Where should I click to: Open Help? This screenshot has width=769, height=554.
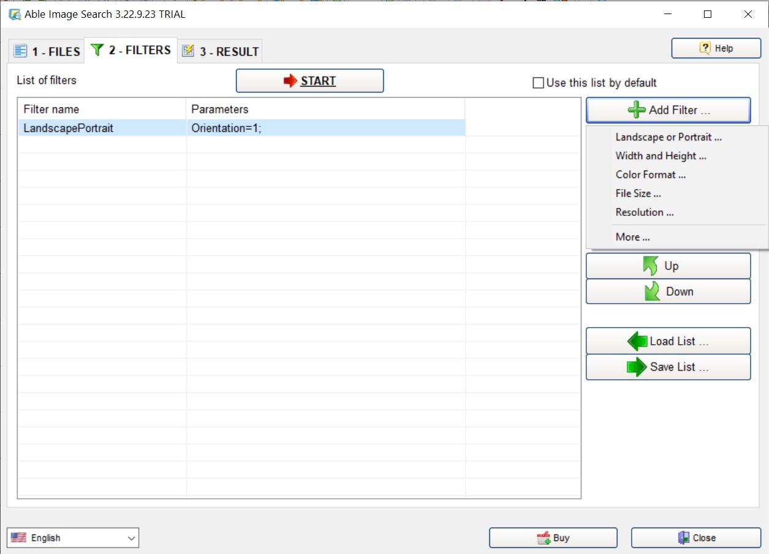(x=716, y=48)
